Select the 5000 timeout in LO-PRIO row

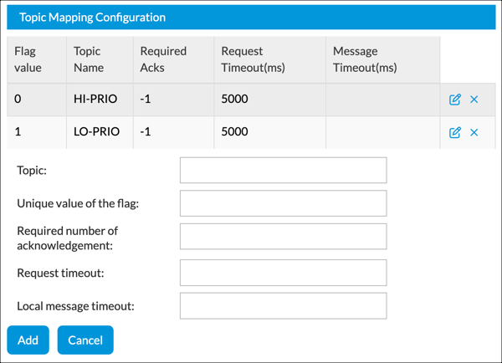(x=270, y=132)
